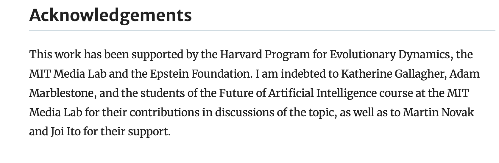Click the Acknowledgements heading

coord(110,15)
